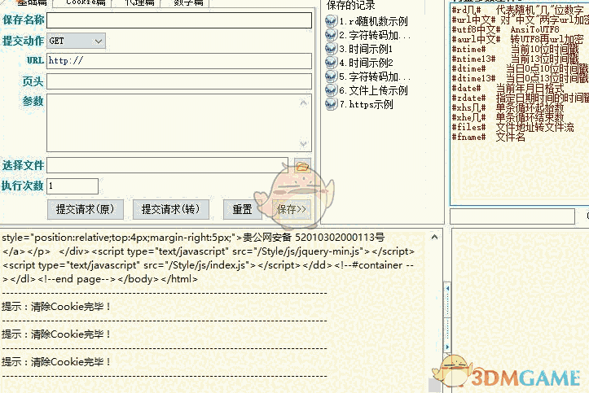589x393 pixels.
Task: Focus the 保存名称 input field
Action: (x=179, y=20)
